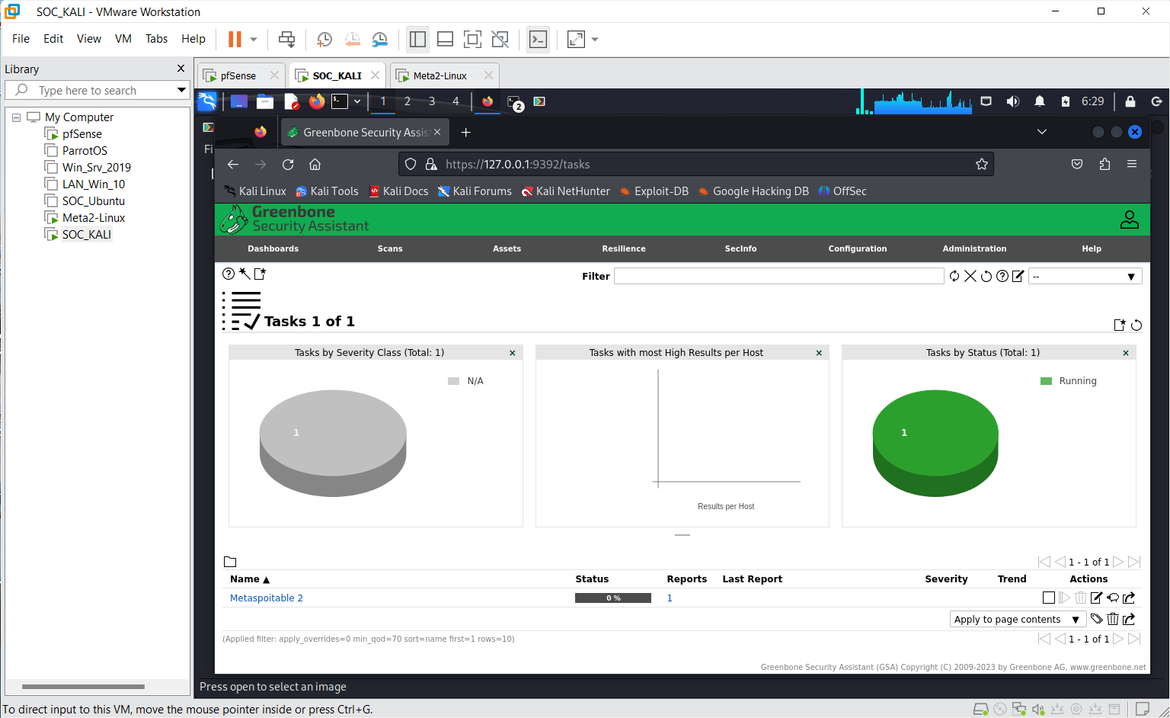
Task: Toggle VMware library sidebar view
Action: point(417,39)
